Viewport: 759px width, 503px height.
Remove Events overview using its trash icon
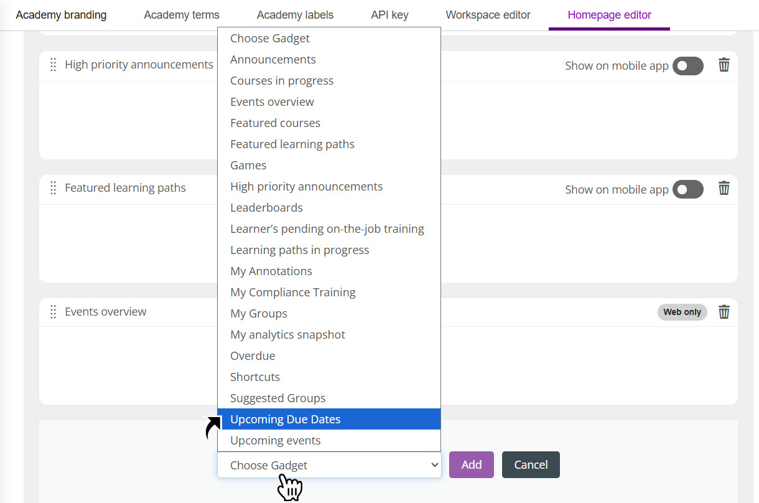click(x=724, y=311)
